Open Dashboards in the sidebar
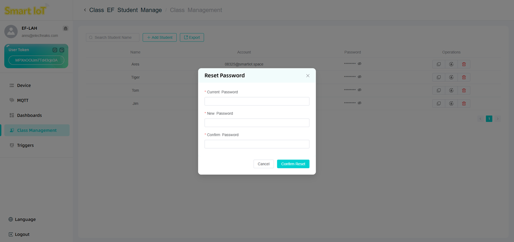 (29, 115)
